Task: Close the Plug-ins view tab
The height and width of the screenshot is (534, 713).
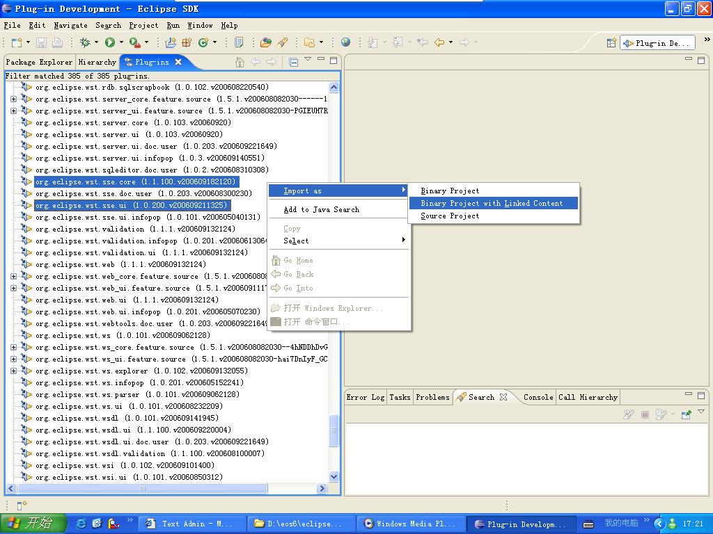Action: pos(178,62)
